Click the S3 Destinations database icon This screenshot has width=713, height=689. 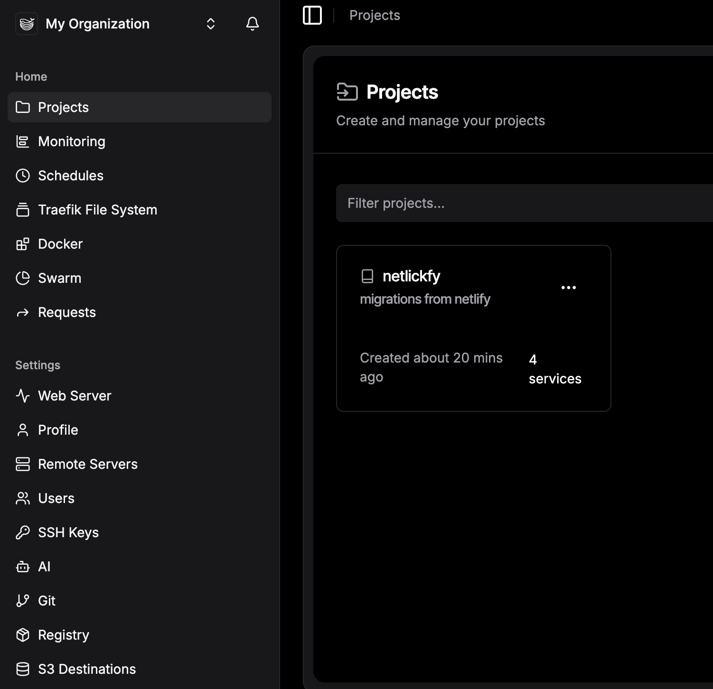pos(23,669)
